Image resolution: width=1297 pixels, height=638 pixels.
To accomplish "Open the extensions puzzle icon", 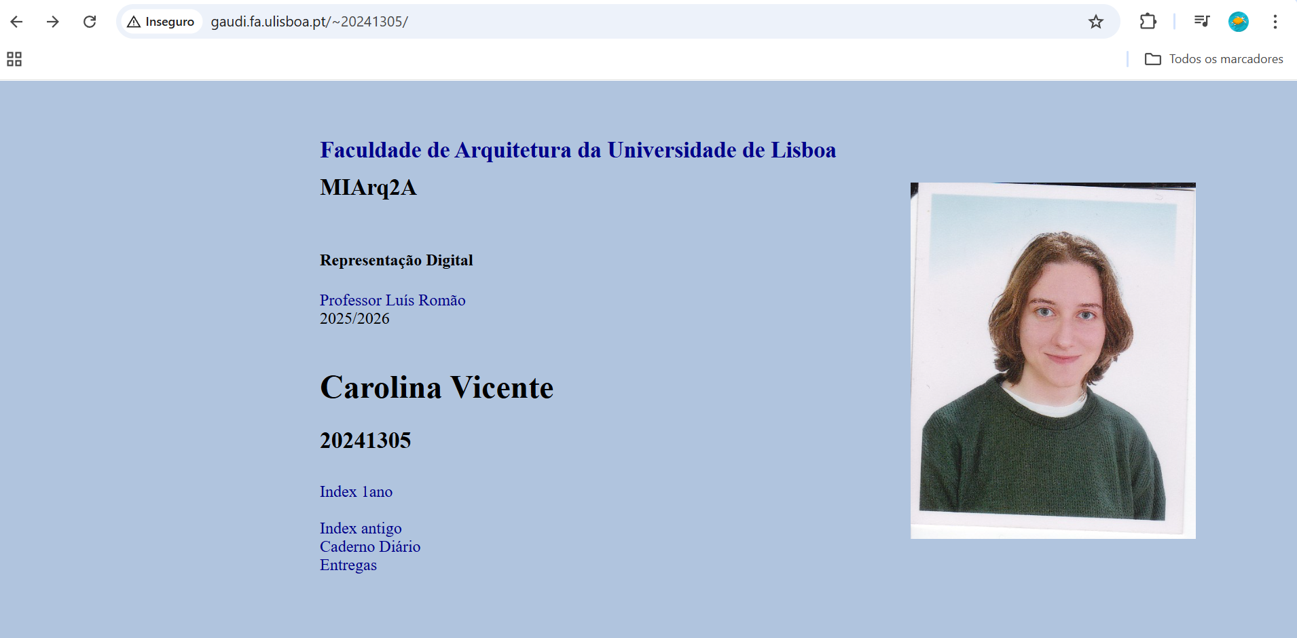I will tap(1148, 22).
